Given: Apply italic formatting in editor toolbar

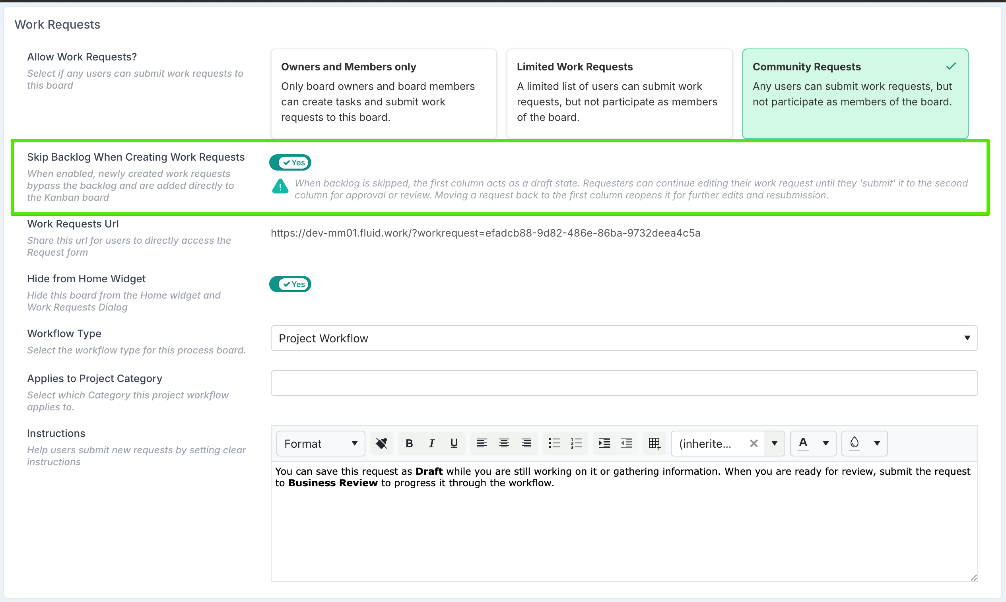Looking at the screenshot, I should (431, 443).
